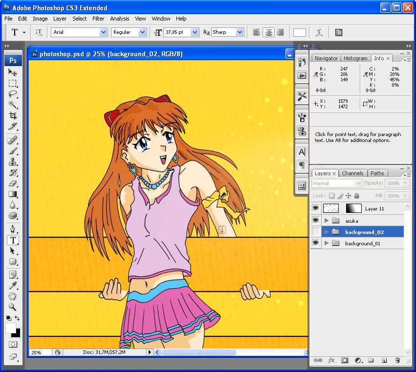Select the Notes tool
Image resolution: width=416 pixels, height=372 pixels.
pos(13,275)
